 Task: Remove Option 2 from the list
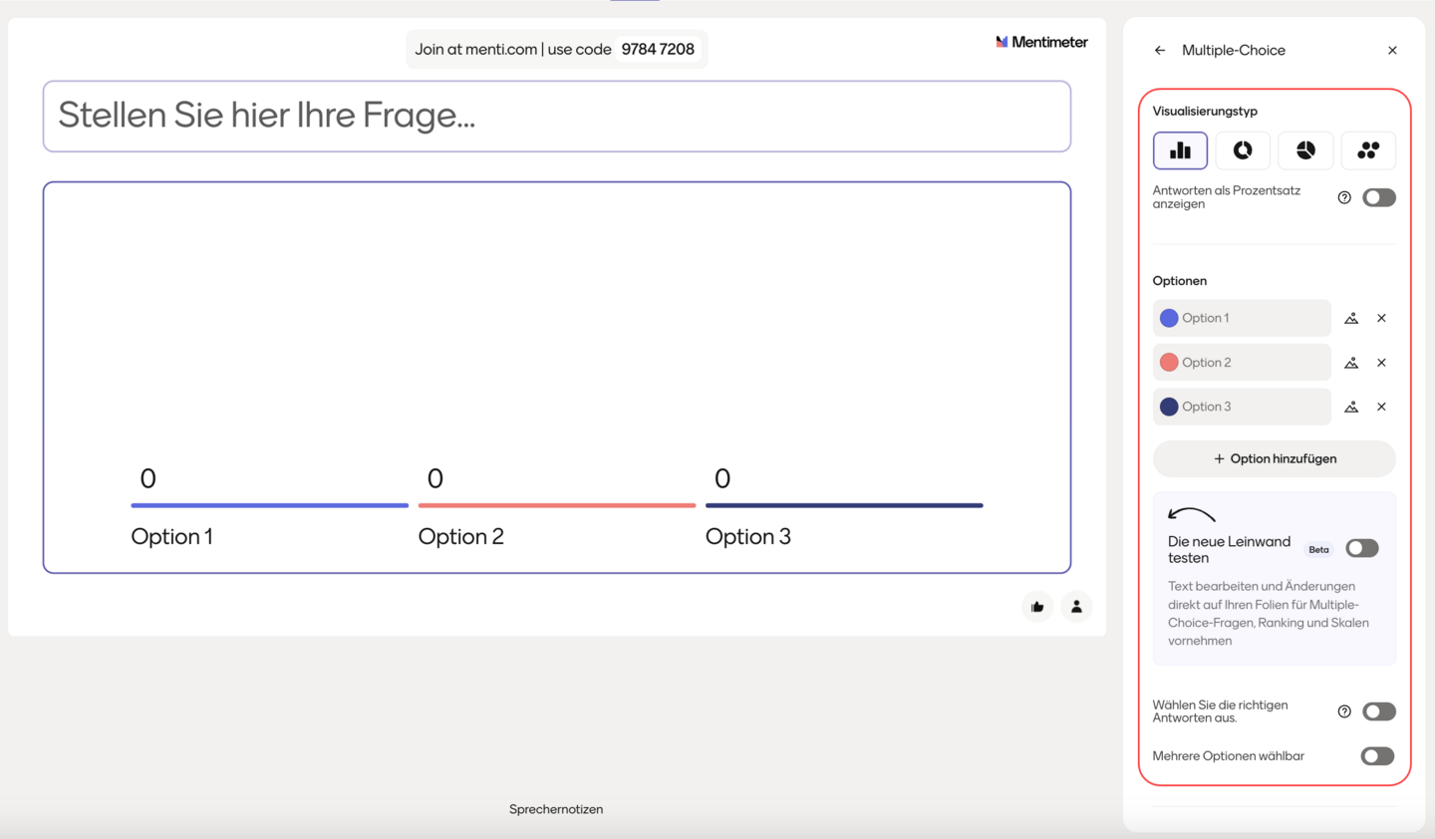(x=1381, y=363)
